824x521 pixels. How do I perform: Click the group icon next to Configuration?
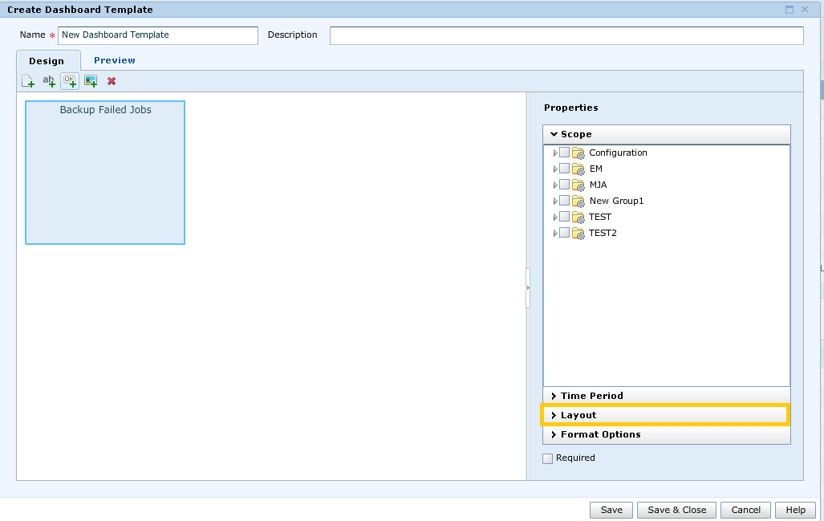(x=578, y=153)
